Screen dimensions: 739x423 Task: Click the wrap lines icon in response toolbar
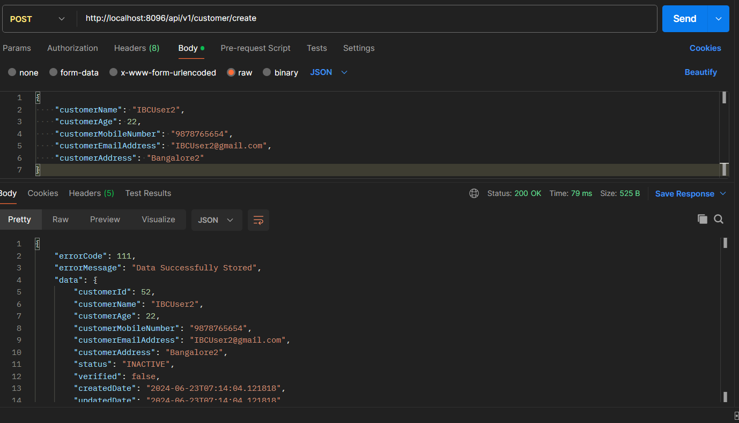258,220
